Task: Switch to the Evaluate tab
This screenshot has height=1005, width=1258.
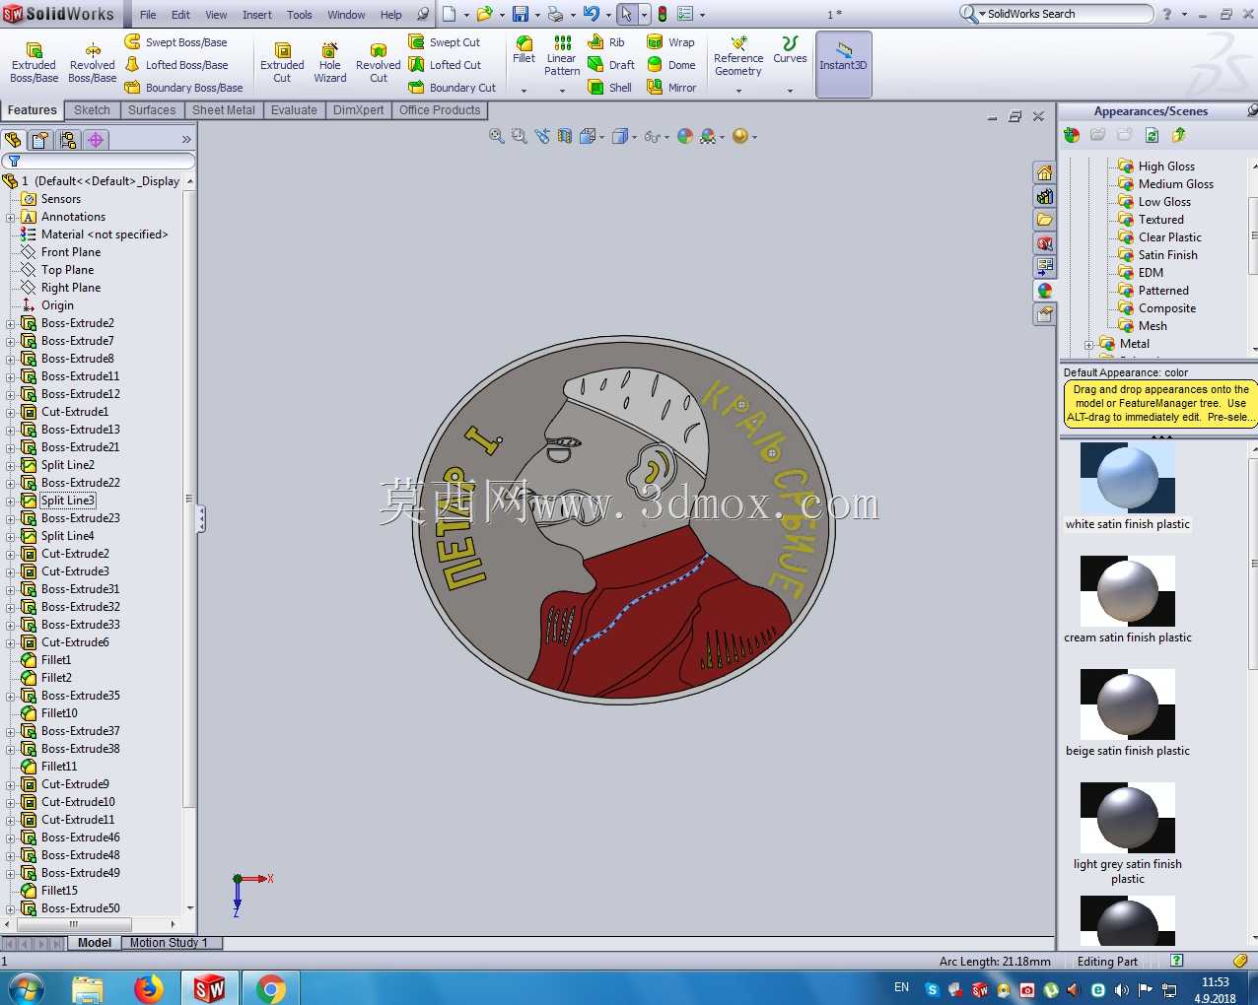Action: click(294, 110)
